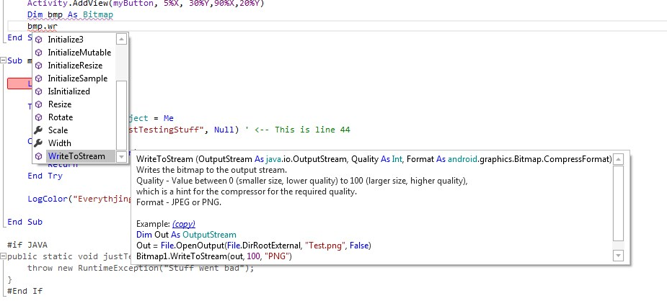Click the wrench icon beside Width
This screenshot has width=667, height=306.
pos(39,143)
